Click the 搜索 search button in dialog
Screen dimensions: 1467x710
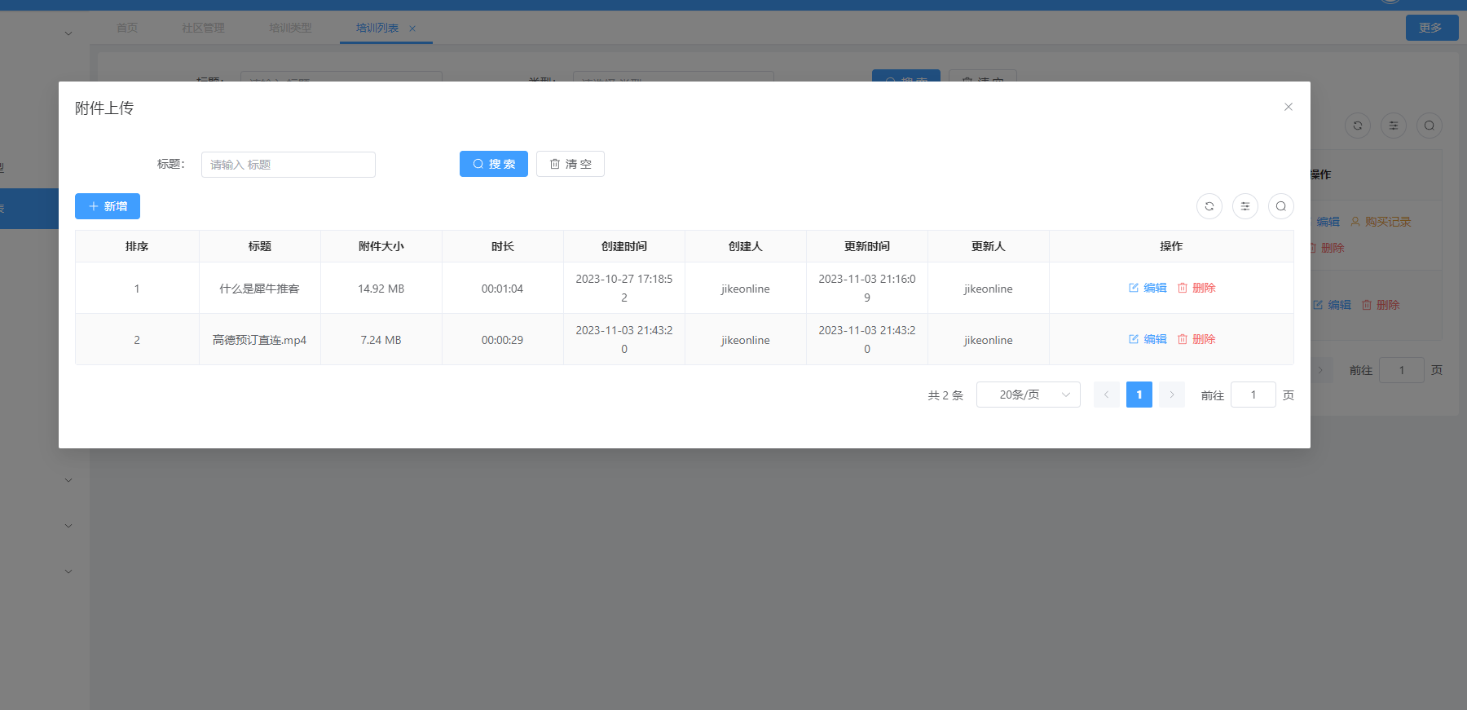pos(493,164)
